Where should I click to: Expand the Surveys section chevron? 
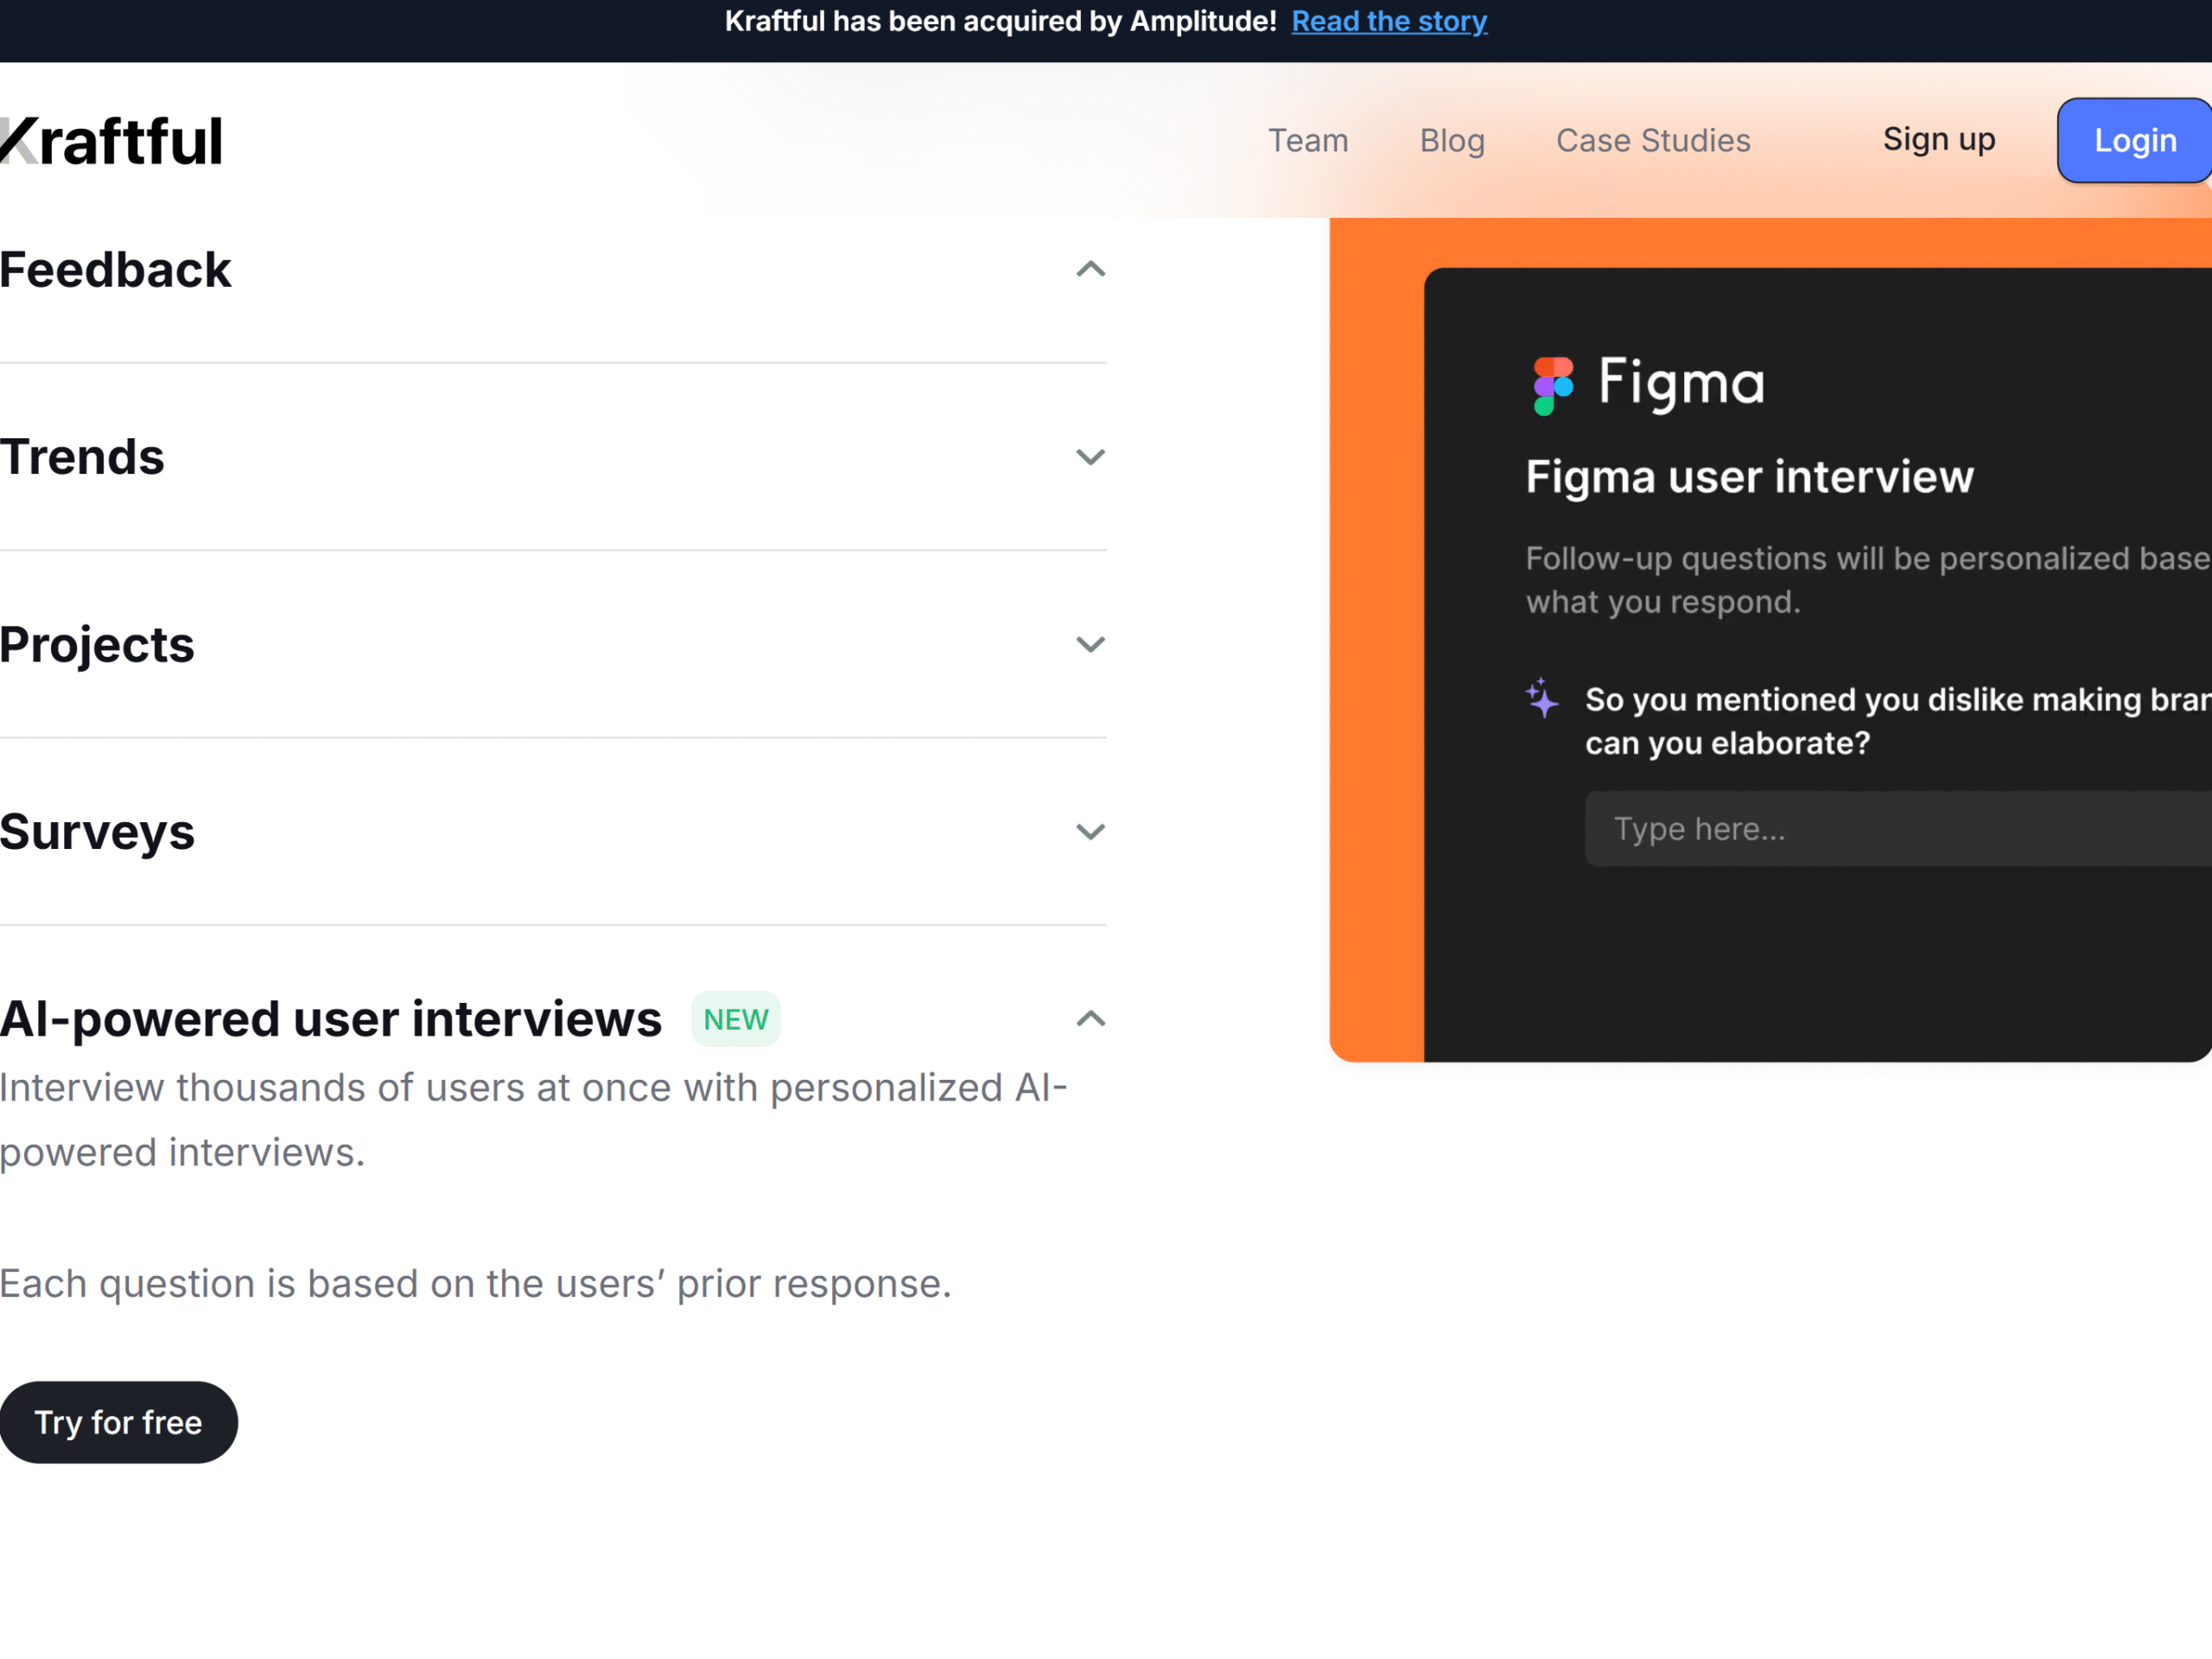pyautogui.click(x=1090, y=832)
